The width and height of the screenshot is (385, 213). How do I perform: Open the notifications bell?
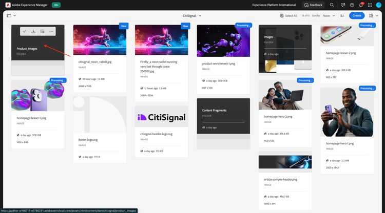click(361, 5)
